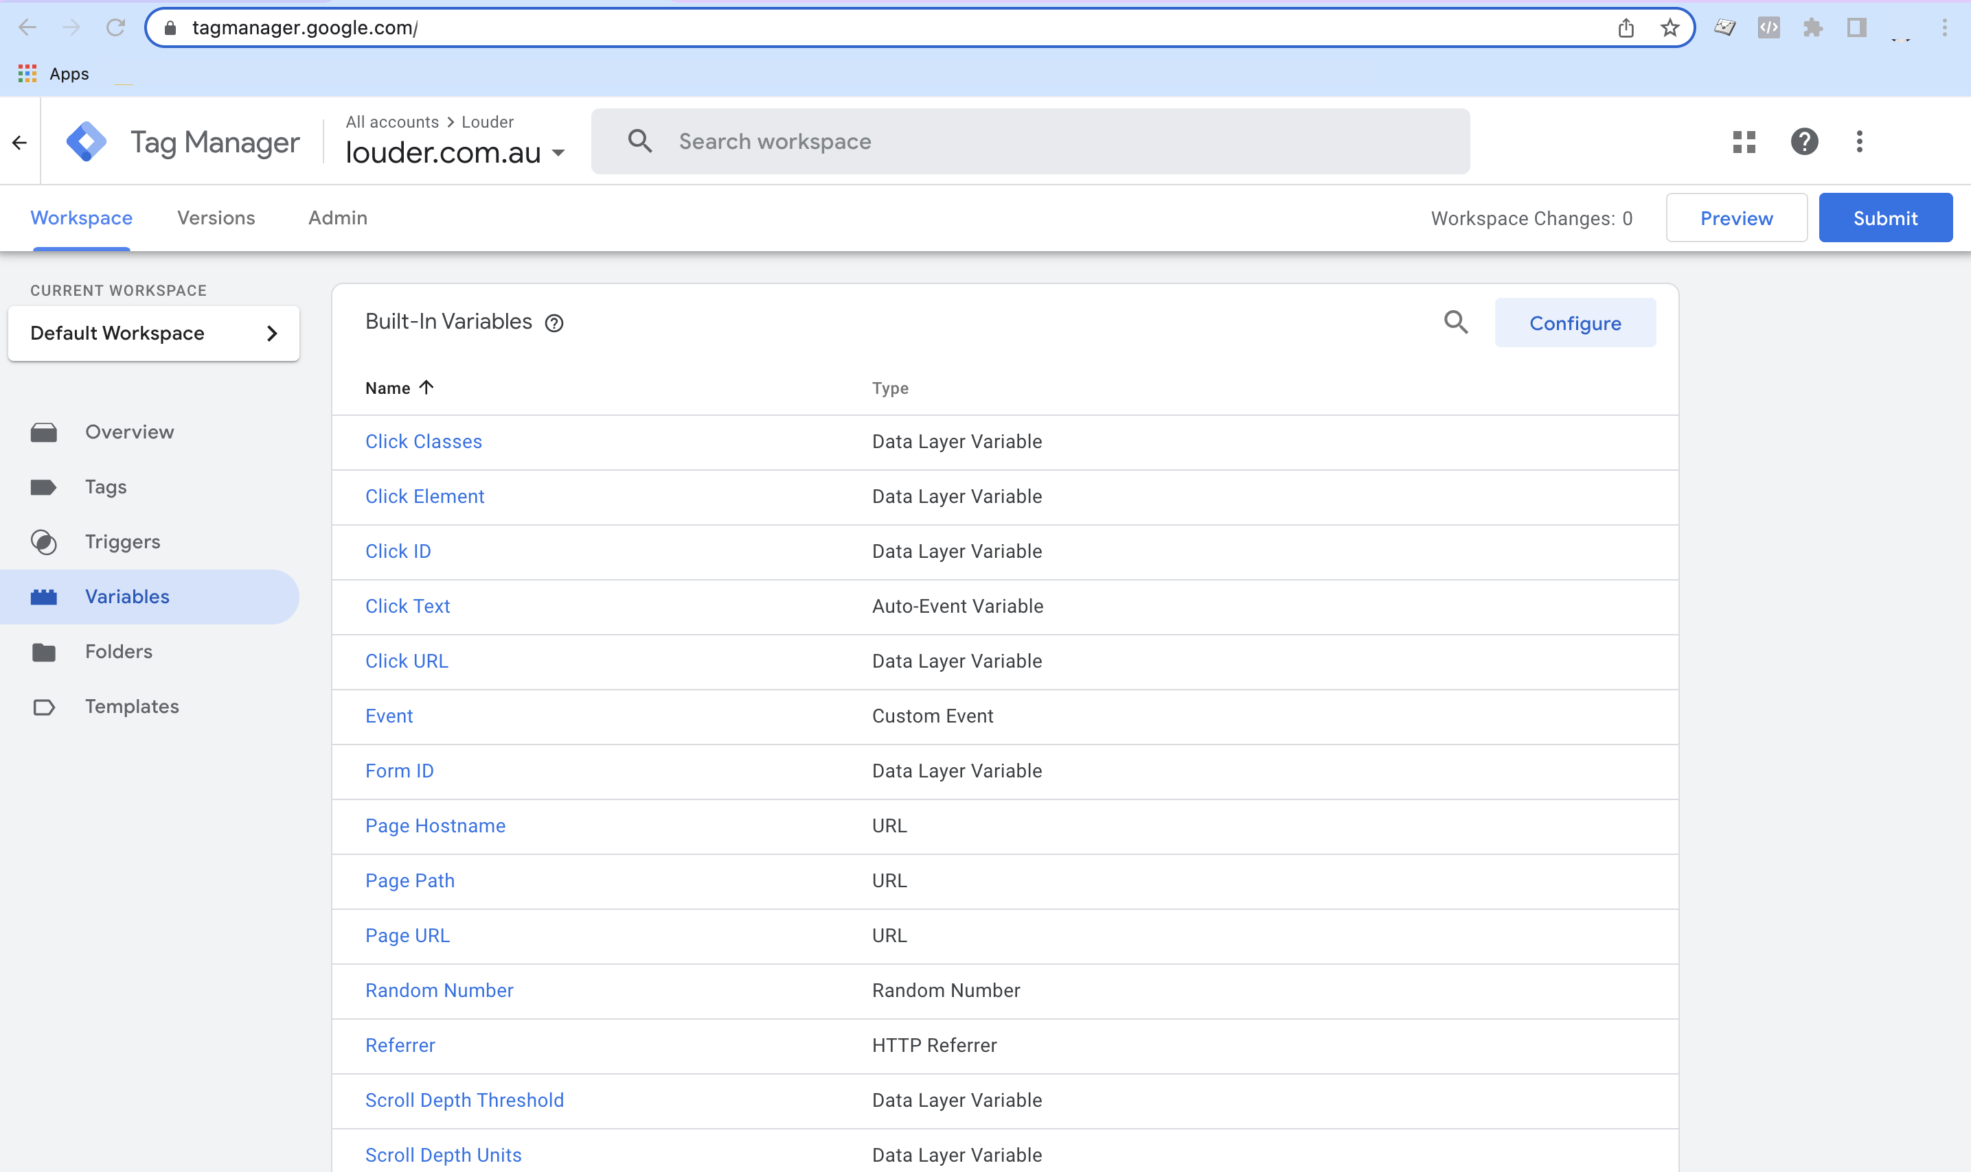Open the Google apps grid icon

(1744, 142)
